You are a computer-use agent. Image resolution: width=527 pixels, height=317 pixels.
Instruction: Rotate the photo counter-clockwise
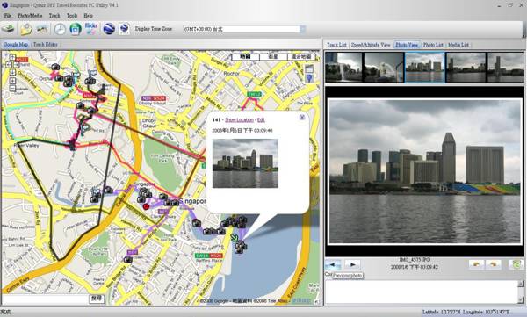point(476,264)
